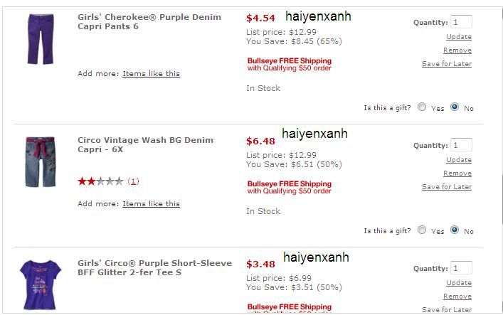Open Items like this for Cherokee capri
Image resolution: width=503 pixels, height=315 pixels.
click(151, 74)
